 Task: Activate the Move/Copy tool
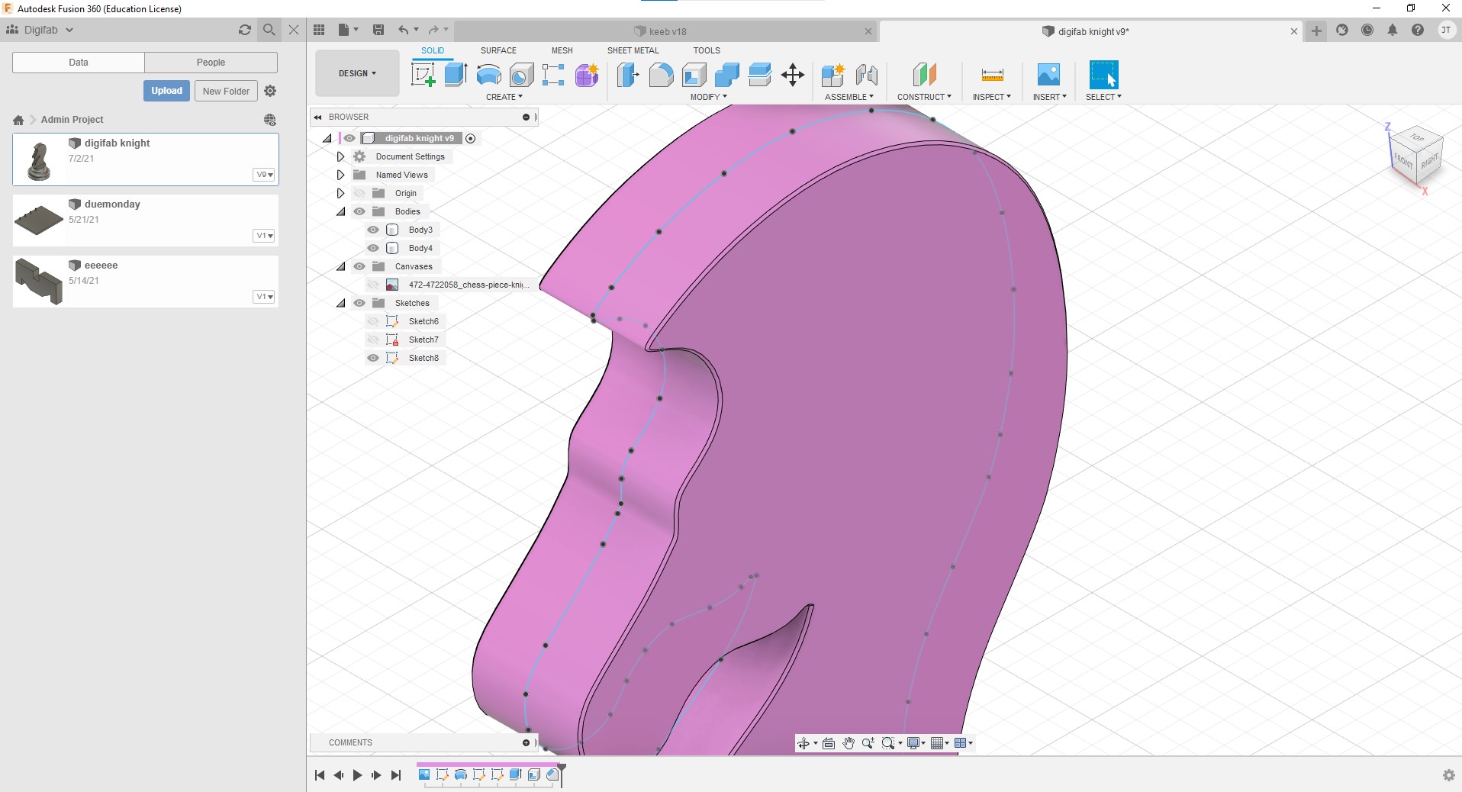[793, 75]
